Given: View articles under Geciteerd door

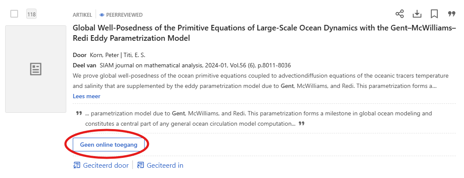Looking at the screenshot, I should (101, 165).
